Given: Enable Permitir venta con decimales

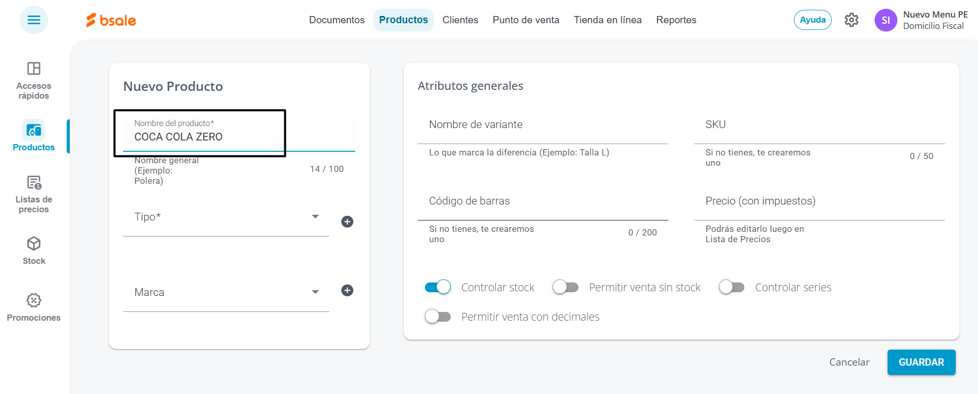Looking at the screenshot, I should coord(438,317).
